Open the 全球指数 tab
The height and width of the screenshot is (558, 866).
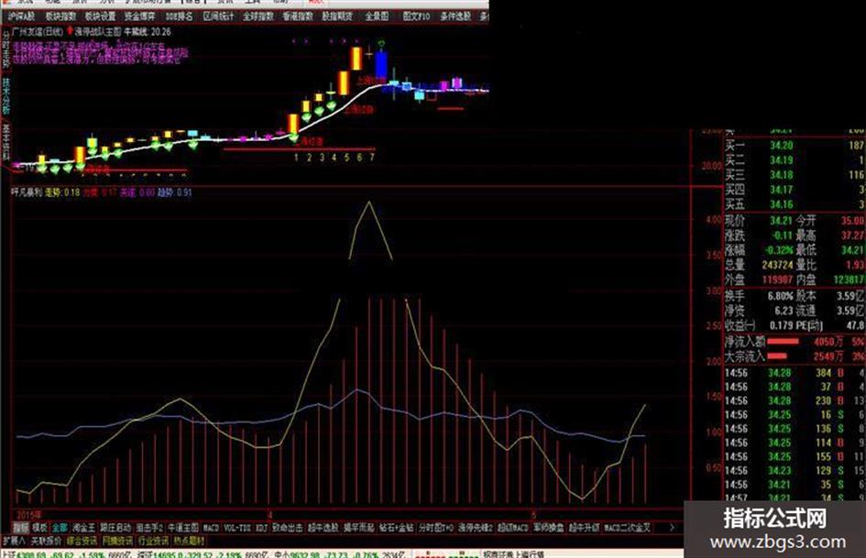click(258, 16)
